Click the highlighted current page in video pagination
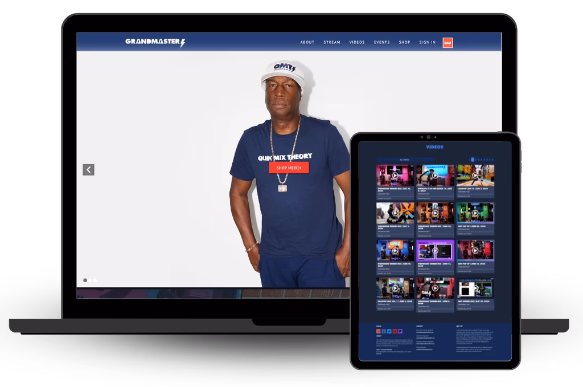The width and height of the screenshot is (583, 387). [x=473, y=160]
